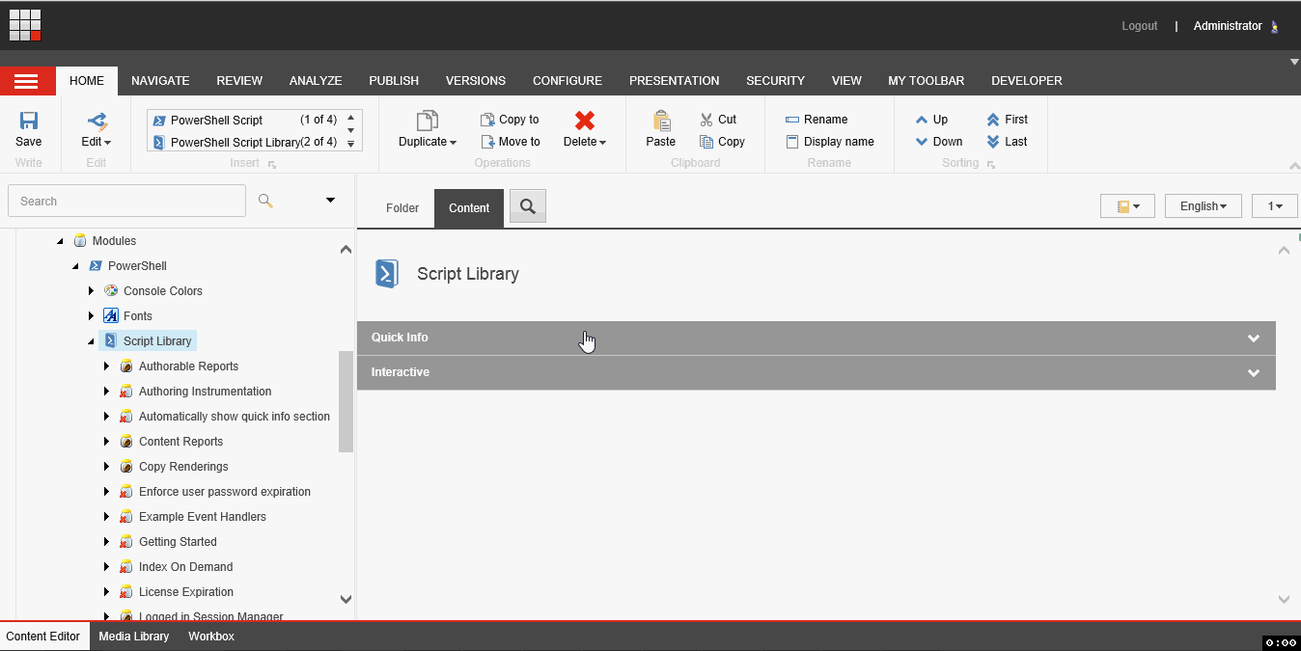Click the Paste clipboard icon
1301x651 pixels.
(x=661, y=121)
